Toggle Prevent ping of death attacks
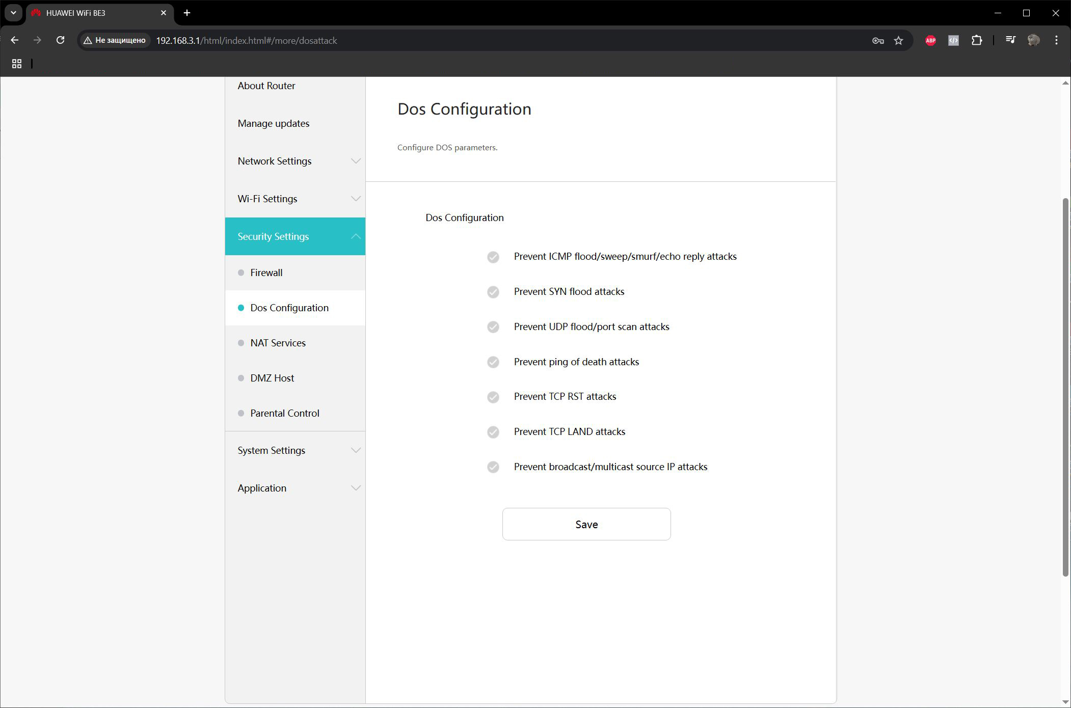Image resolution: width=1071 pixels, height=708 pixels. (x=493, y=362)
